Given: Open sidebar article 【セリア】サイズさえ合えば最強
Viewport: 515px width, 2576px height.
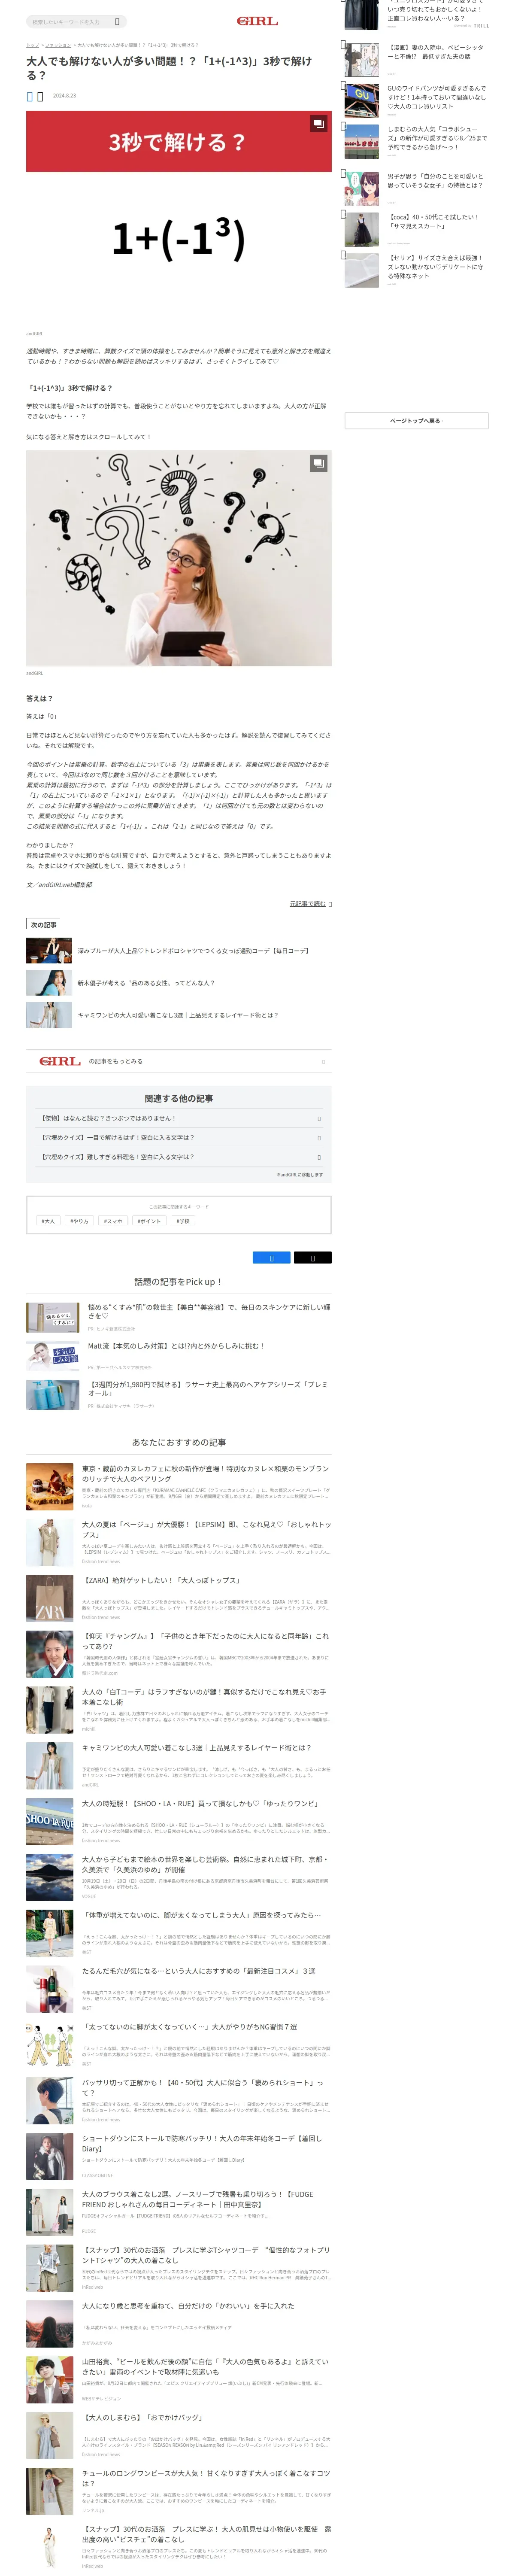Looking at the screenshot, I should pos(436,266).
